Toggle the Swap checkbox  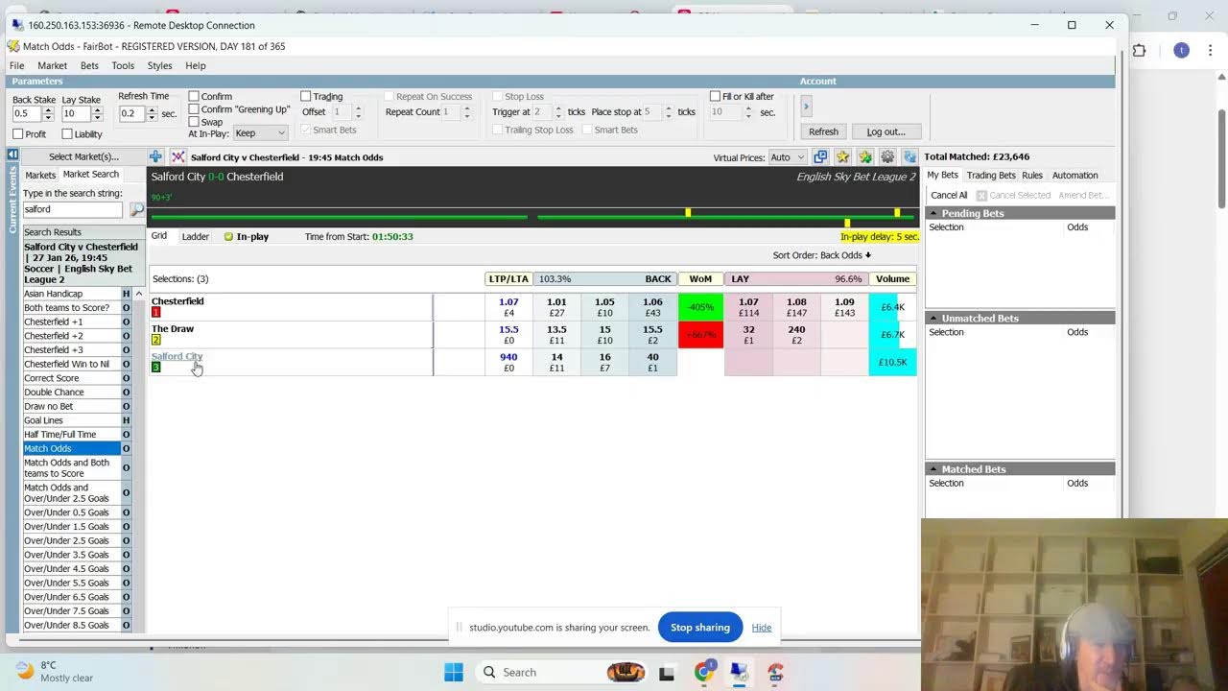194,122
